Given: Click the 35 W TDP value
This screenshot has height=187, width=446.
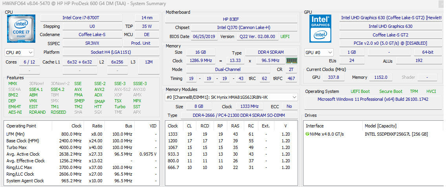Looking at the screenshot, I should tap(147, 26).
